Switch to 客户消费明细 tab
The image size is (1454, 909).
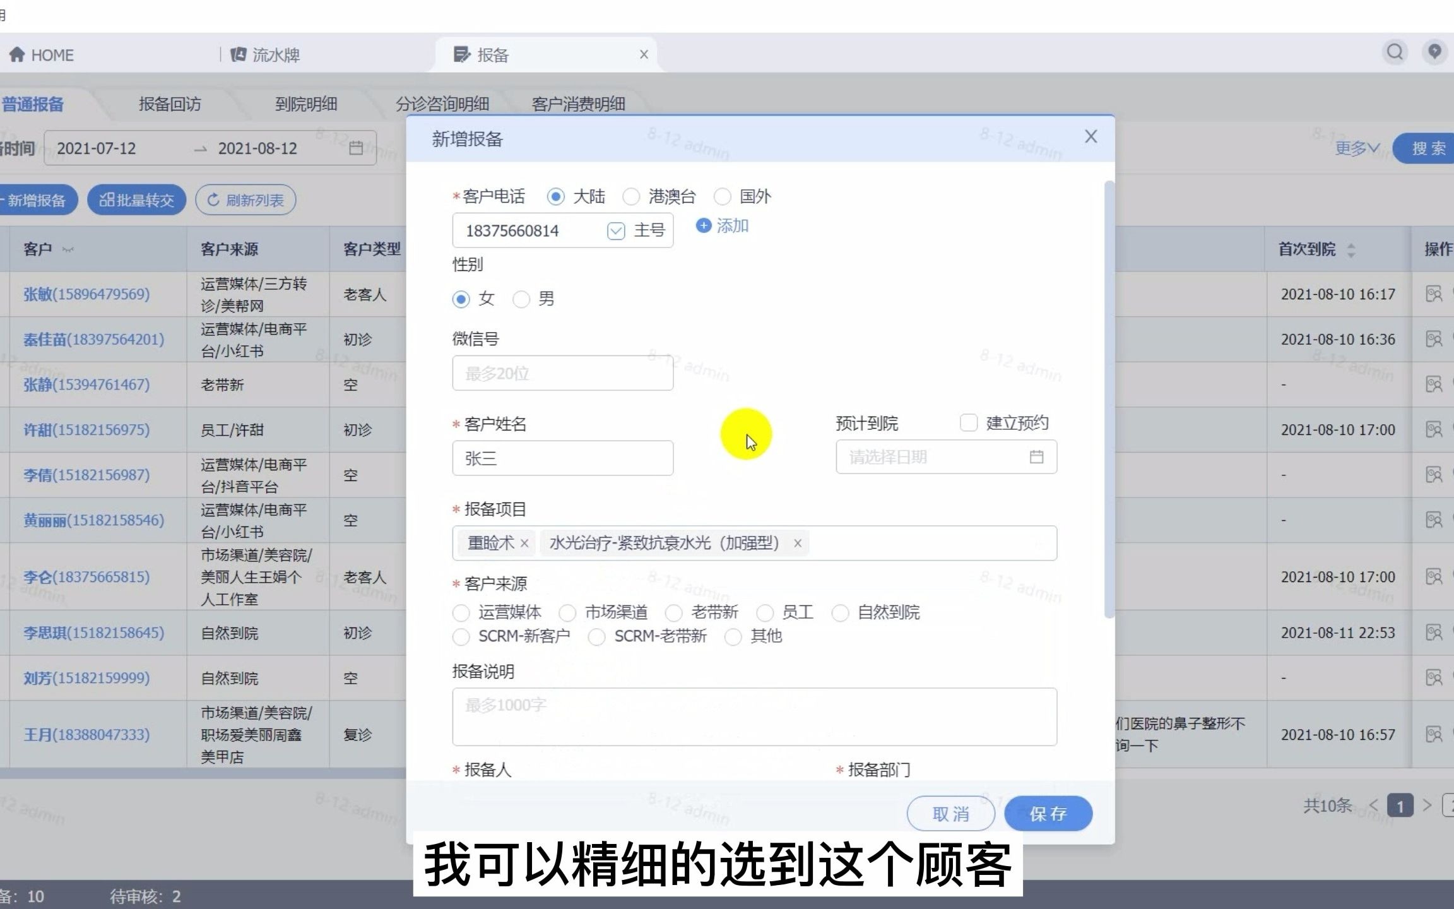click(579, 104)
